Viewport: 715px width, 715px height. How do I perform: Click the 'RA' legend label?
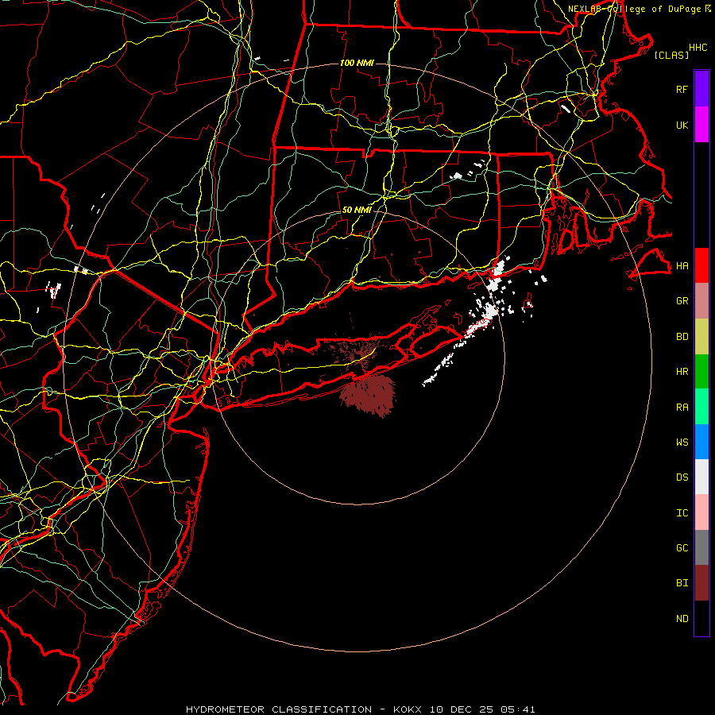pyautogui.click(x=682, y=408)
